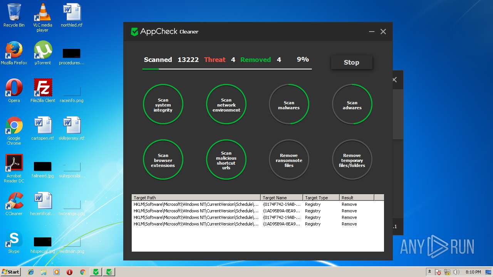Open Windows Media Player from the taskbar

click(x=57, y=272)
